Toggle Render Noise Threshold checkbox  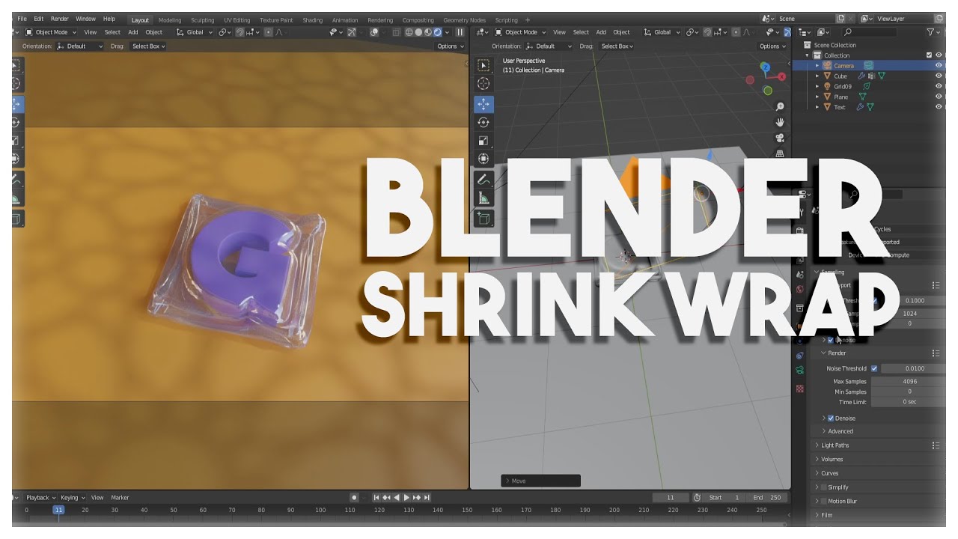click(x=874, y=368)
